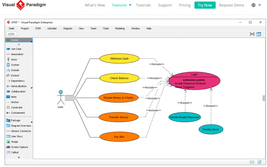Select the Anchor tool
This screenshot has height=167, width=267.
pos(13,102)
